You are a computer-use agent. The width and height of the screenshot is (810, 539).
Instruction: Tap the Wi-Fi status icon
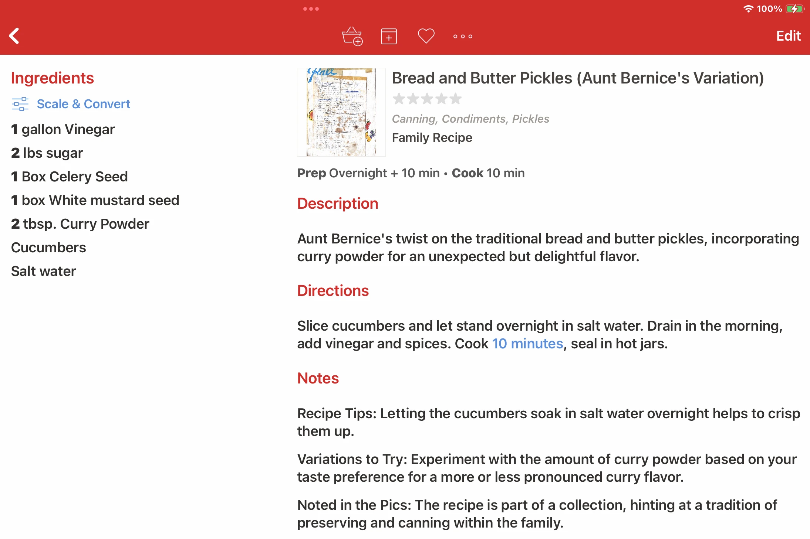point(748,9)
